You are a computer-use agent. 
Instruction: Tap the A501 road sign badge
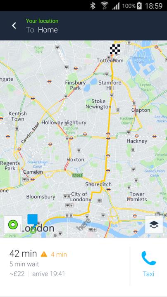tap(78, 175)
